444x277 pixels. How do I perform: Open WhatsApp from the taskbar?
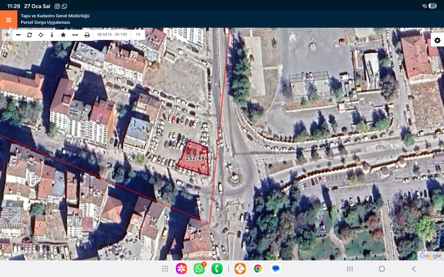[199, 269]
